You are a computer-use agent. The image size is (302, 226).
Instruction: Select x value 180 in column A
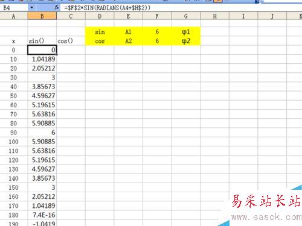coord(14,215)
